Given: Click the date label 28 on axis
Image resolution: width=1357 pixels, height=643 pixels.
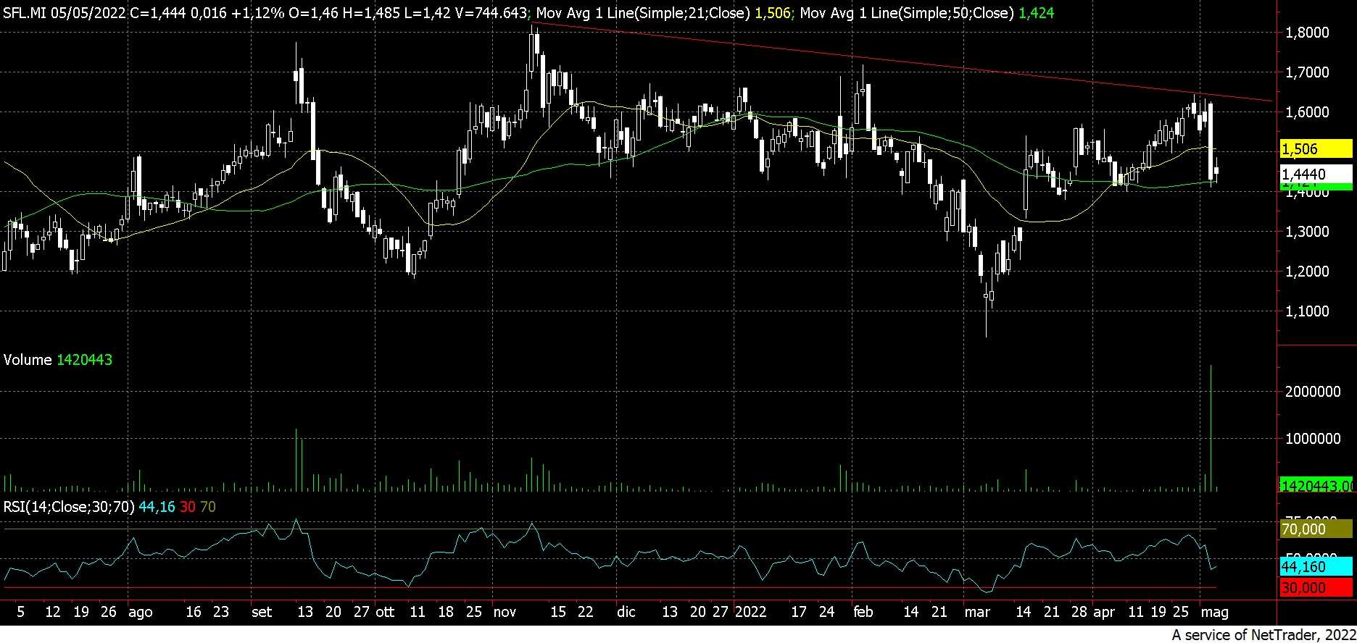Looking at the screenshot, I should tap(1079, 612).
